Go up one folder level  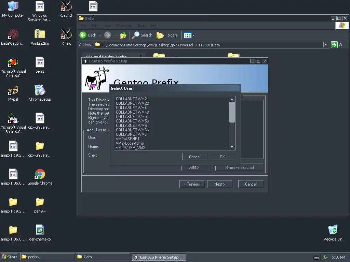coord(123,35)
